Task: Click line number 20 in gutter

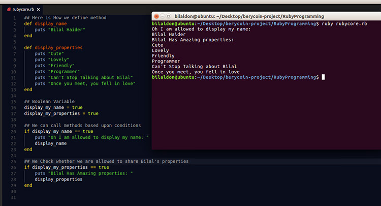Action: (13, 132)
